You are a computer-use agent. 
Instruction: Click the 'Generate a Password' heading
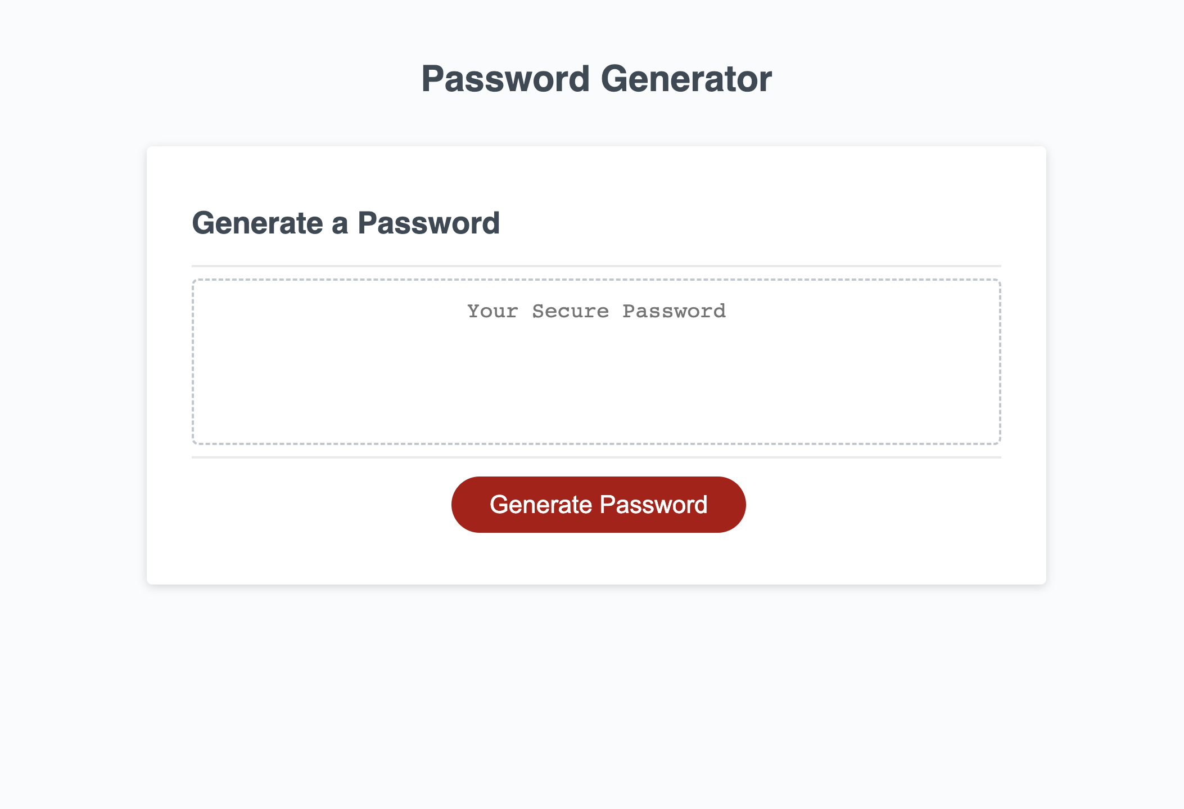(x=346, y=223)
